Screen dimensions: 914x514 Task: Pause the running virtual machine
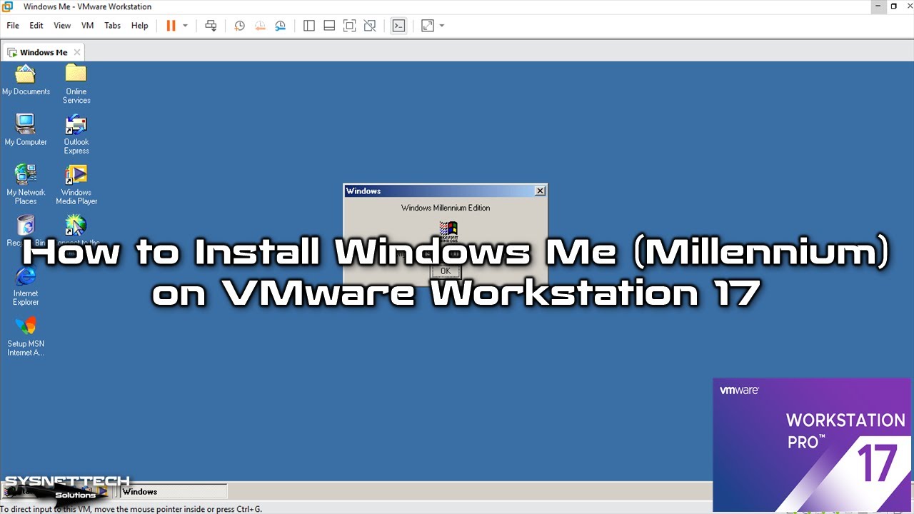tap(171, 26)
